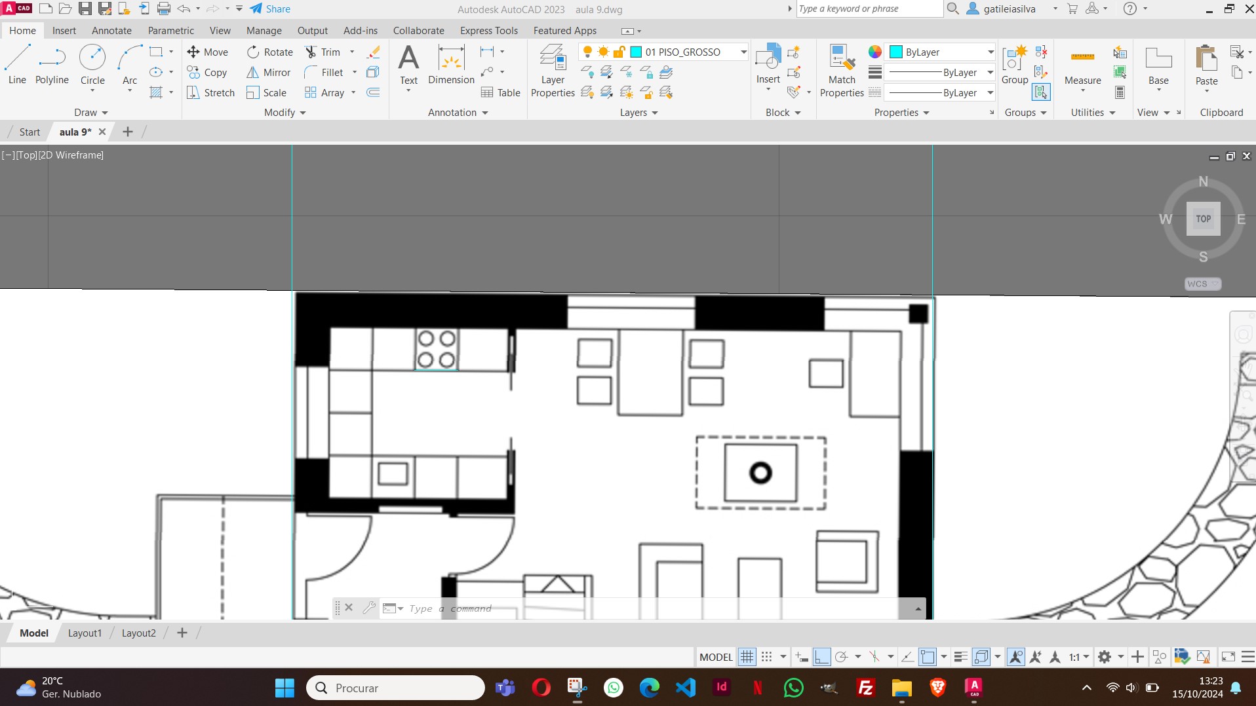Toggle drawing grid display

pos(747,656)
